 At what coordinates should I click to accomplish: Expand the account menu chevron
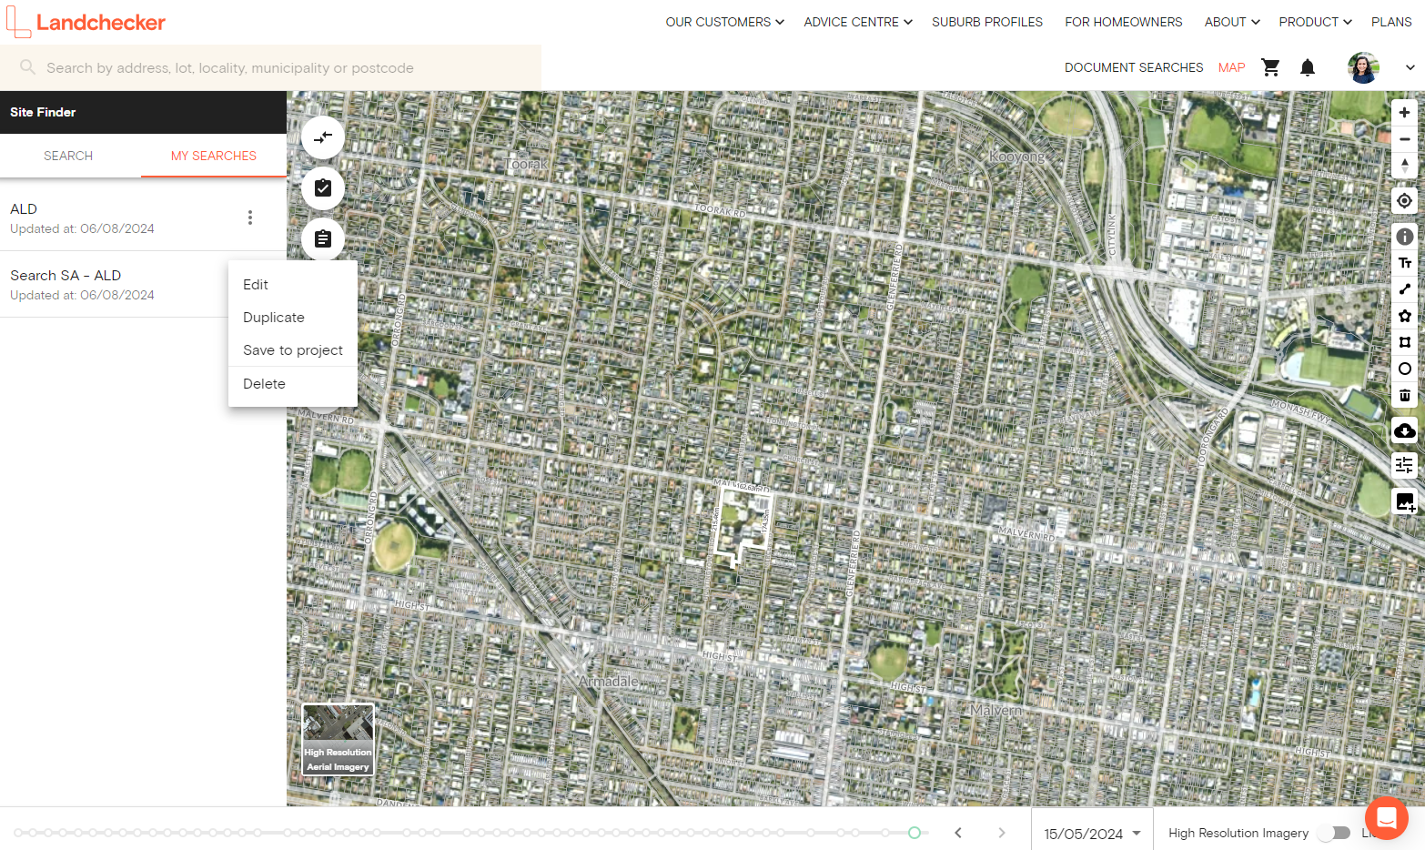[x=1410, y=67]
